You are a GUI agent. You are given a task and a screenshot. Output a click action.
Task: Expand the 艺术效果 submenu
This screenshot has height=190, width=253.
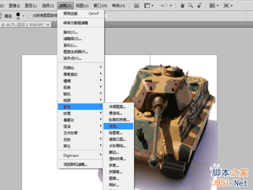click(x=80, y=133)
